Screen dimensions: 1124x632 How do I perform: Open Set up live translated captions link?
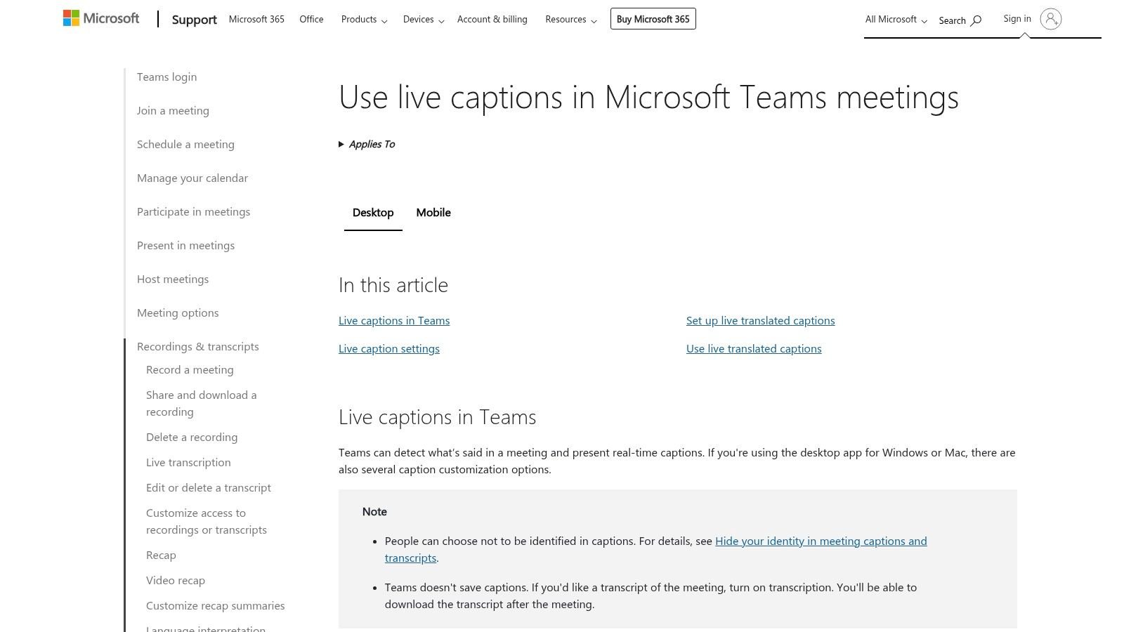[x=761, y=321]
